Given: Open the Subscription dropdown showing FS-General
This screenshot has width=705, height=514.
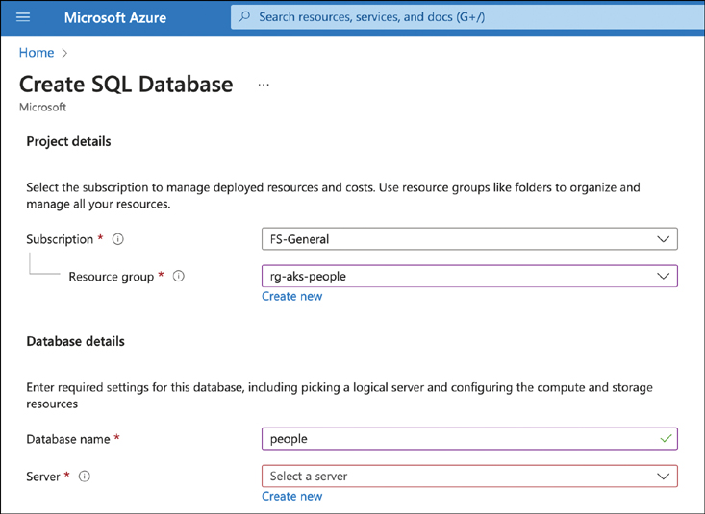Looking at the screenshot, I should 469,239.
